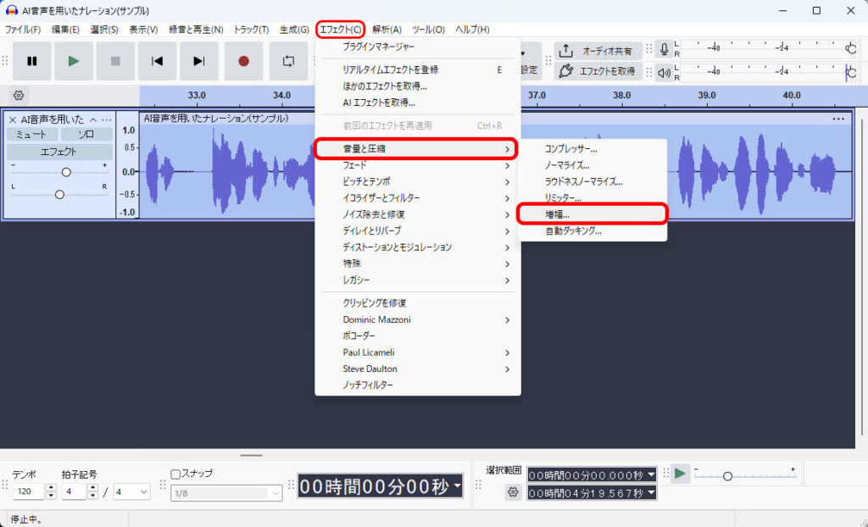The height and width of the screenshot is (527, 868).
Task: Collapse the track using the caret icon
Action: coord(93,119)
